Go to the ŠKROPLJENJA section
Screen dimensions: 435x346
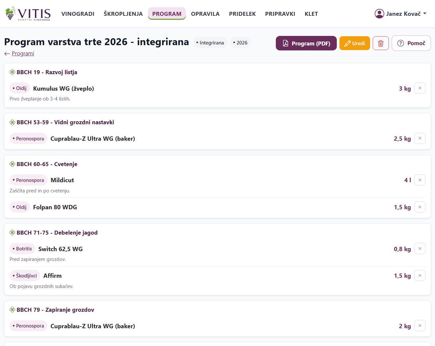[x=123, y=14]
